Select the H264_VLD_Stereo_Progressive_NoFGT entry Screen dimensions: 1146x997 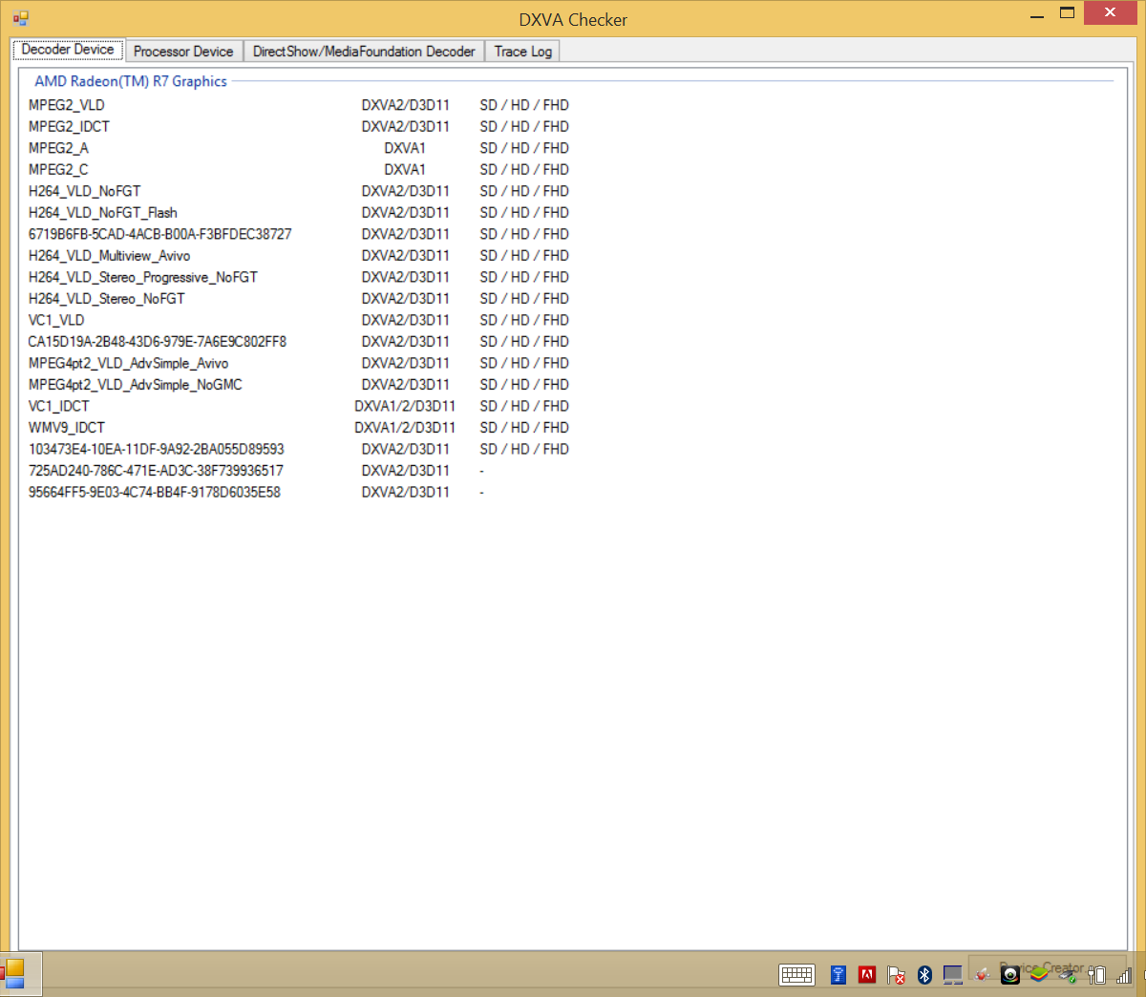click(142, 277)
